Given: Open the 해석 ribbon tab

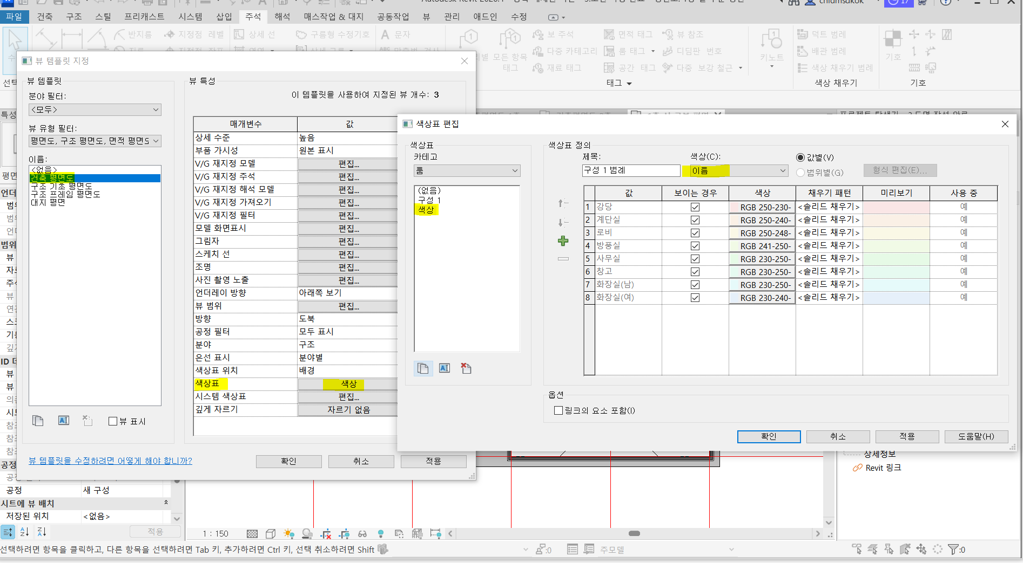Looking at the screenshot, I should (282, 17).
